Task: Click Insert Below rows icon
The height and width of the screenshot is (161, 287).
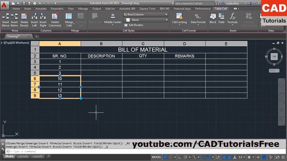Action: click(14, 17)
